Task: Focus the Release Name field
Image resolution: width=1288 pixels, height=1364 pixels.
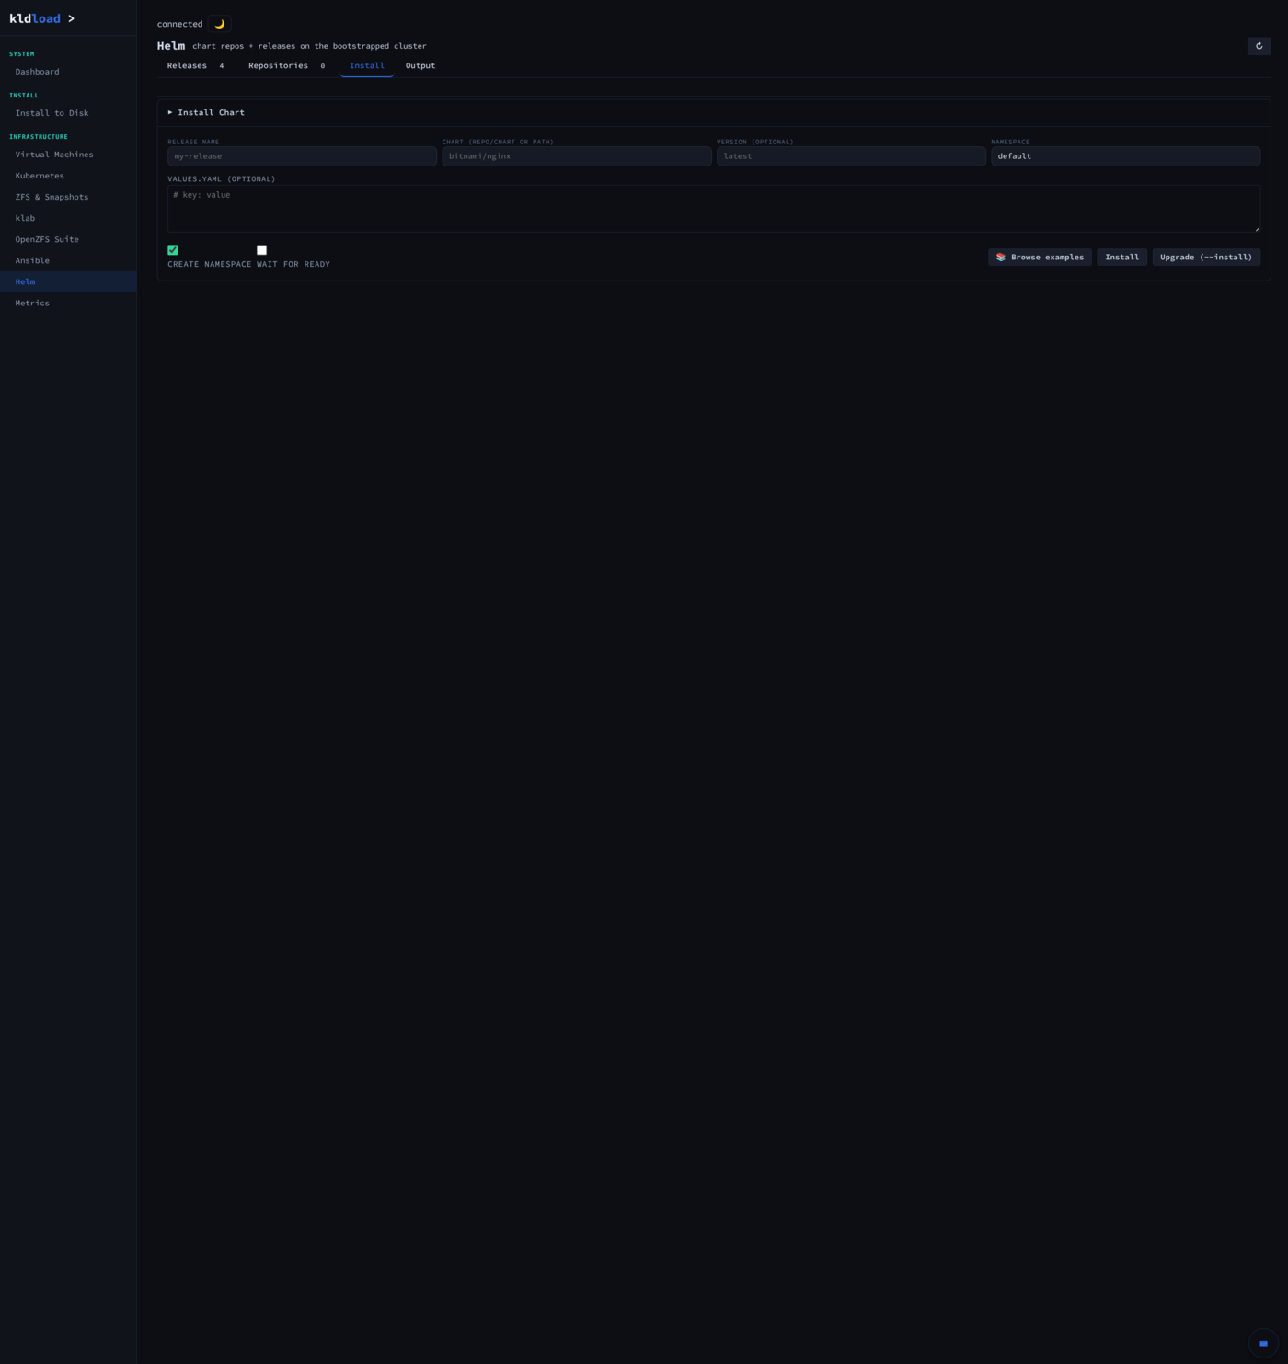Action: [x=302, y=156]
